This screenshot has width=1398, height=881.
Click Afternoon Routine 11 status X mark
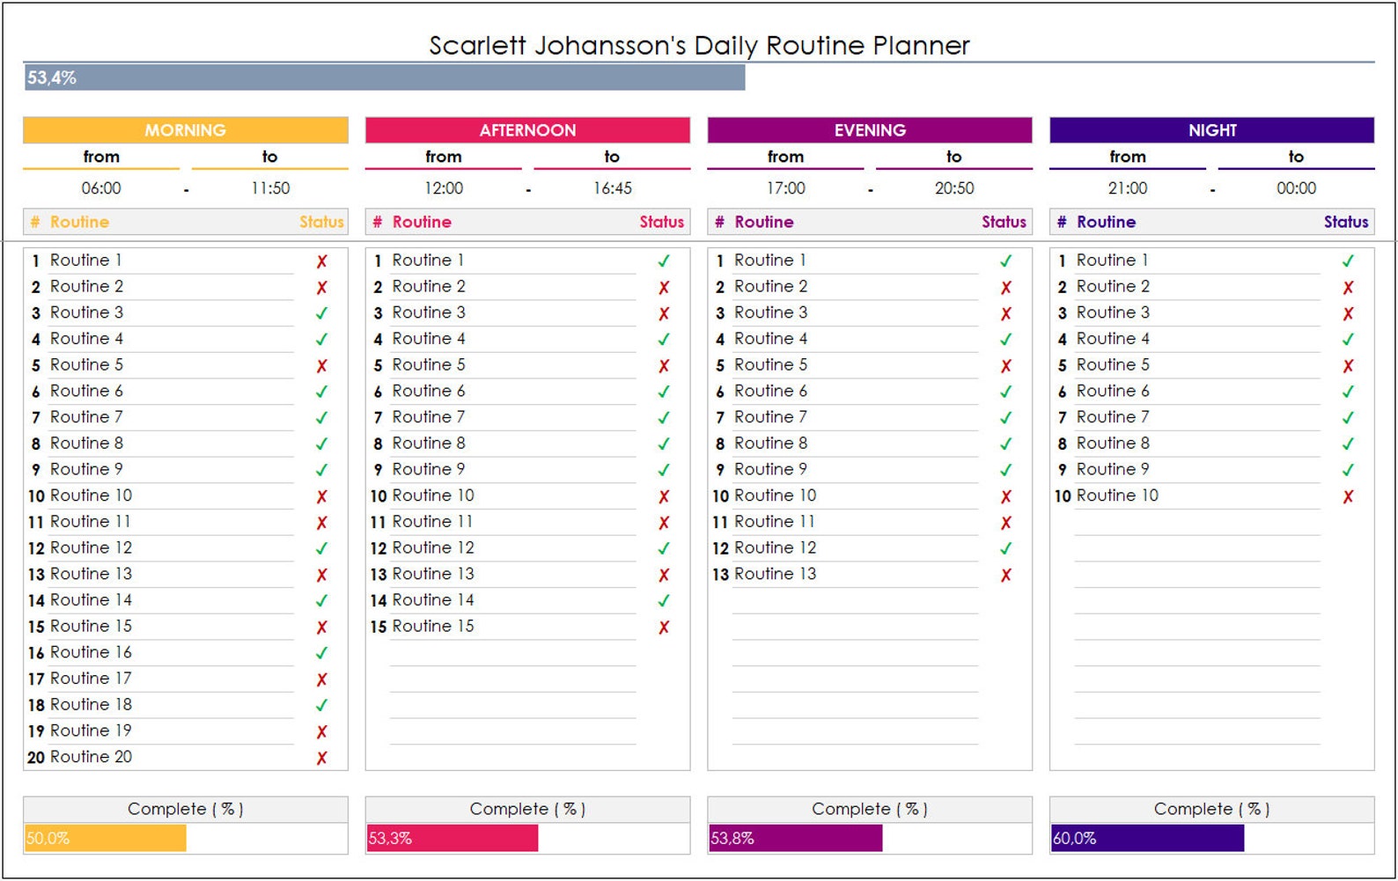click(x=664, y=523)
